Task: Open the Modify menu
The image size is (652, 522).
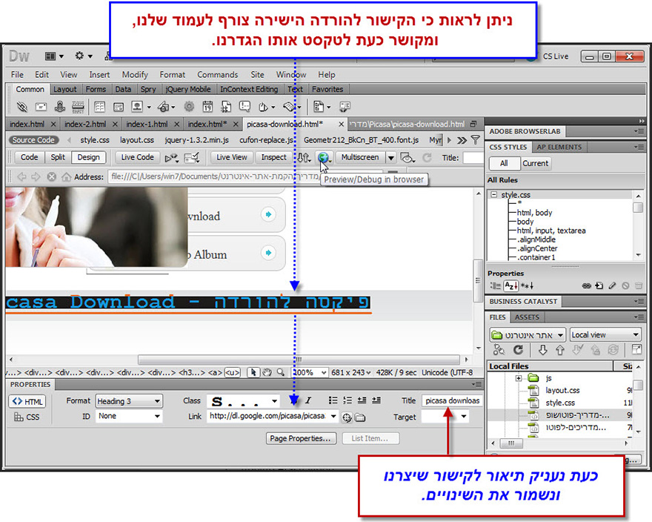Action: tap(135, 75)
